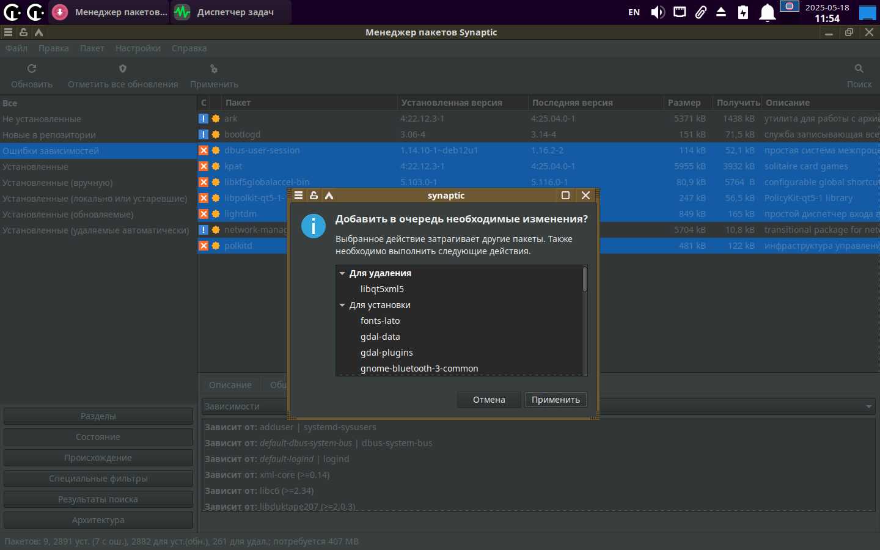Select fonts-lato in the install list

coord(380,321)
